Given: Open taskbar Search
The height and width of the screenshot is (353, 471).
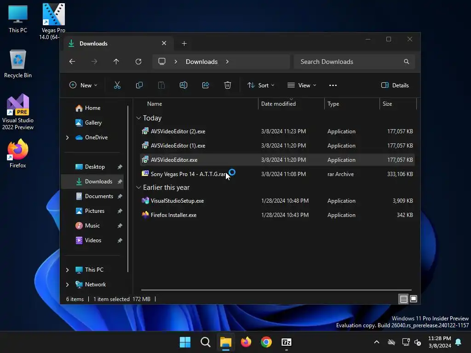Looking at the screenshot, I should (x=206, y=342).
